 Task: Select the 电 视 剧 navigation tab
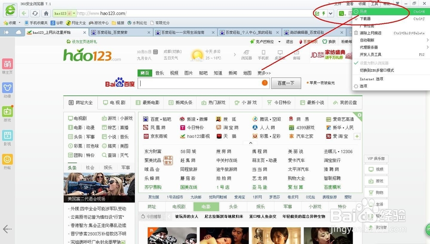click(114, 102)
